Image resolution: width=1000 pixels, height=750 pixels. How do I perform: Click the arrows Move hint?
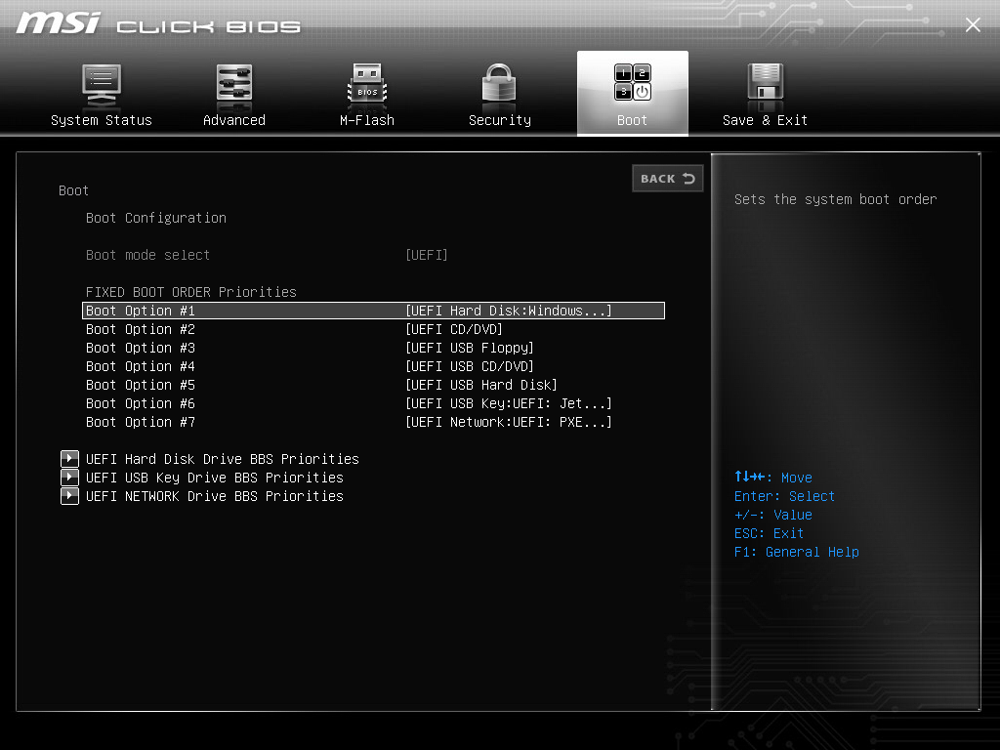click(773, 477)
